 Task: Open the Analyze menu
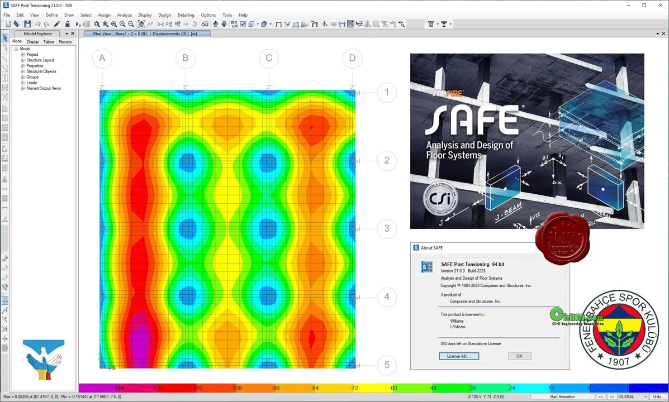[x=124, y=15]
